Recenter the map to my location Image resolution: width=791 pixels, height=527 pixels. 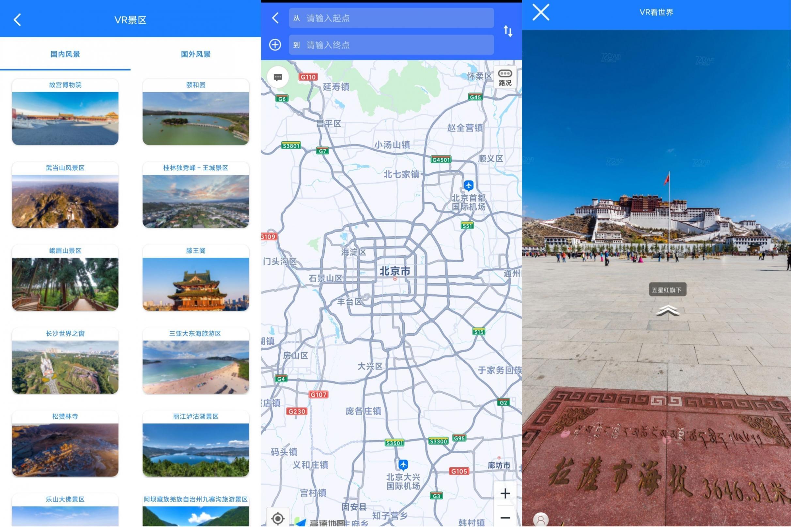(278, 518)
